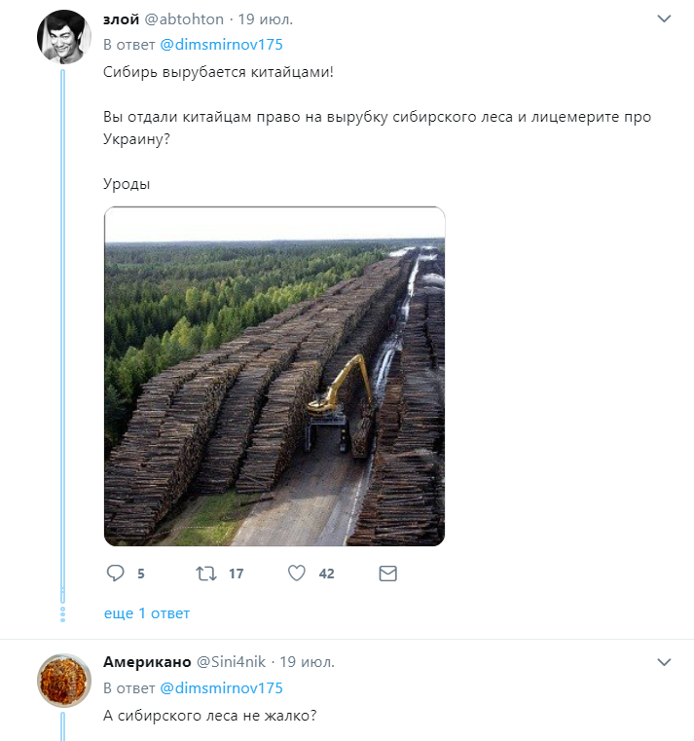
Task: Expand the options chevron on the Американо tweet
Action: 664,662
